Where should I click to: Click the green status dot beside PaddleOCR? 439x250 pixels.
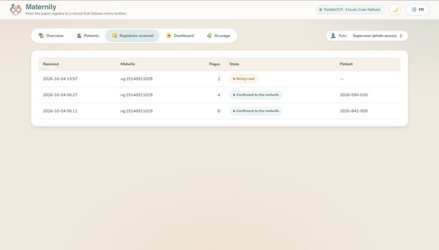click(321, 9)
